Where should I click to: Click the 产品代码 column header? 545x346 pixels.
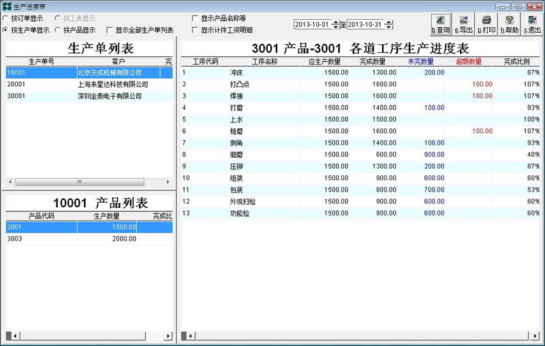point(42,216)
